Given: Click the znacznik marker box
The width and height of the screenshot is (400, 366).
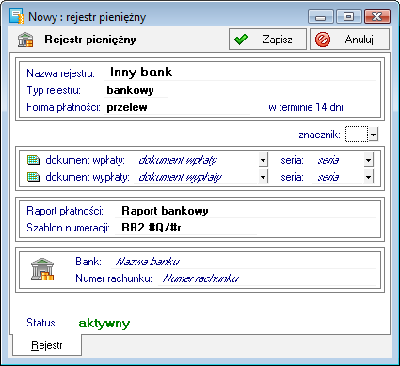Looking at the screenshot, I should click(357, 135).
